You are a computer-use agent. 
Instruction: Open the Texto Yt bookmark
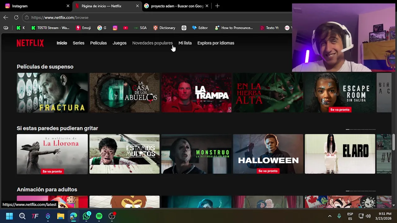(269, 28)
